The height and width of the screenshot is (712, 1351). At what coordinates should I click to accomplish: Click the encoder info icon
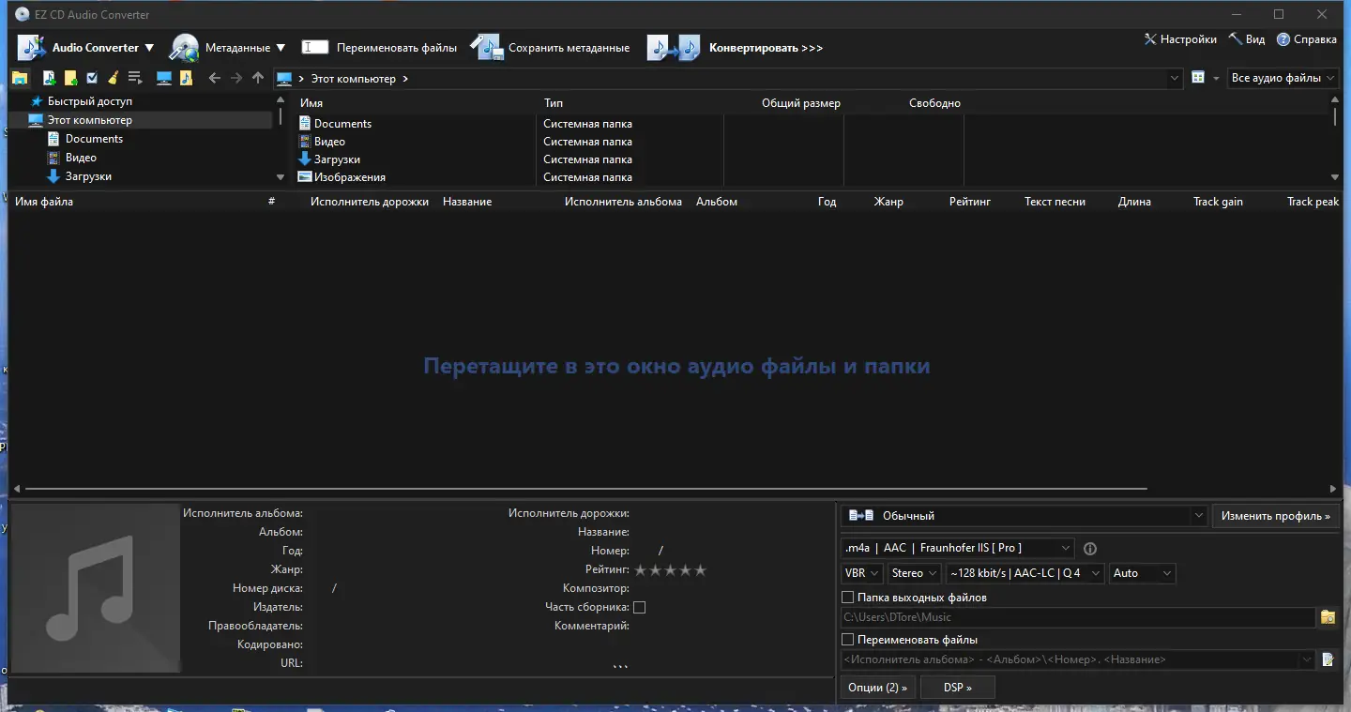point(1090,549)
